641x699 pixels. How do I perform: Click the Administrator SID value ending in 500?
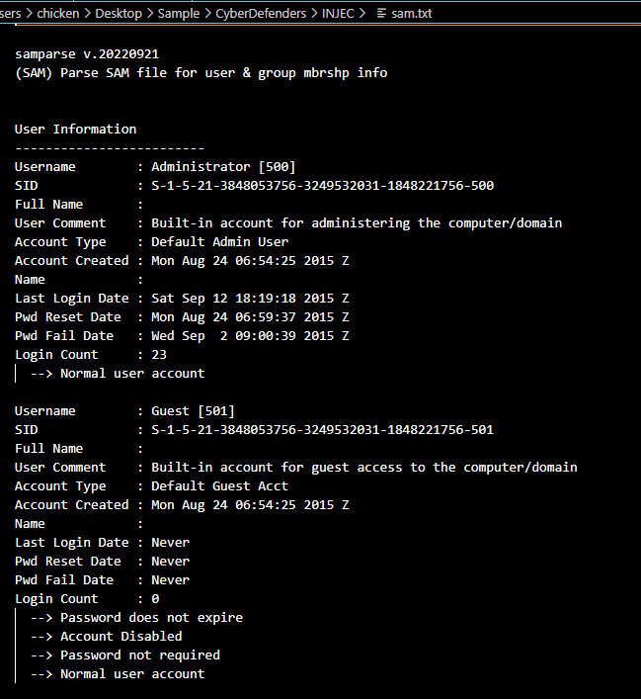pos(322,185)
